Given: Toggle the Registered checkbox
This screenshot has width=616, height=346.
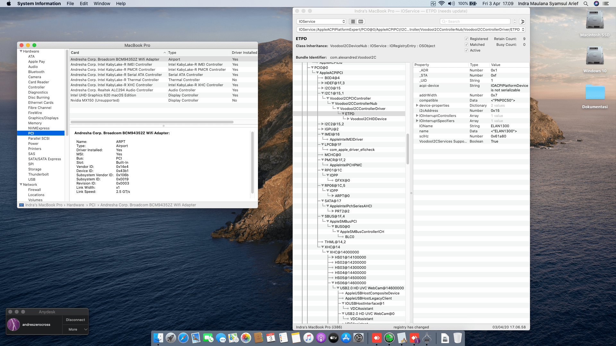Looking at the screenshot, I should point(466,39).
